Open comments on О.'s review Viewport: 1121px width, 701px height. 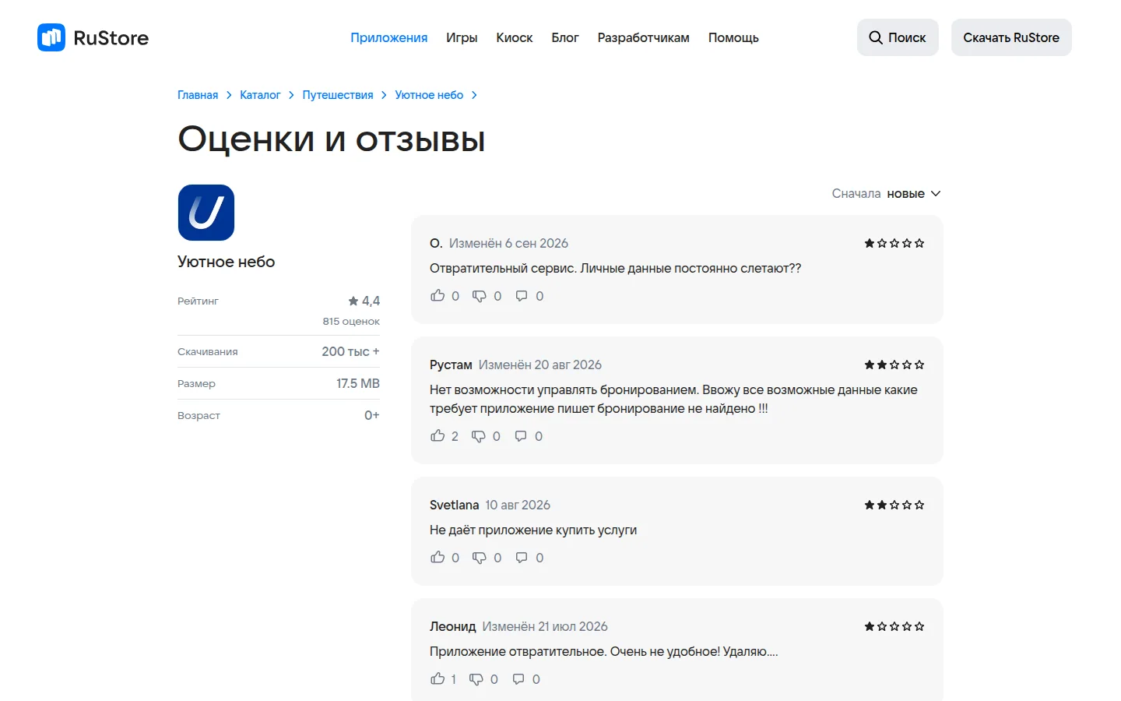point(529,296)
